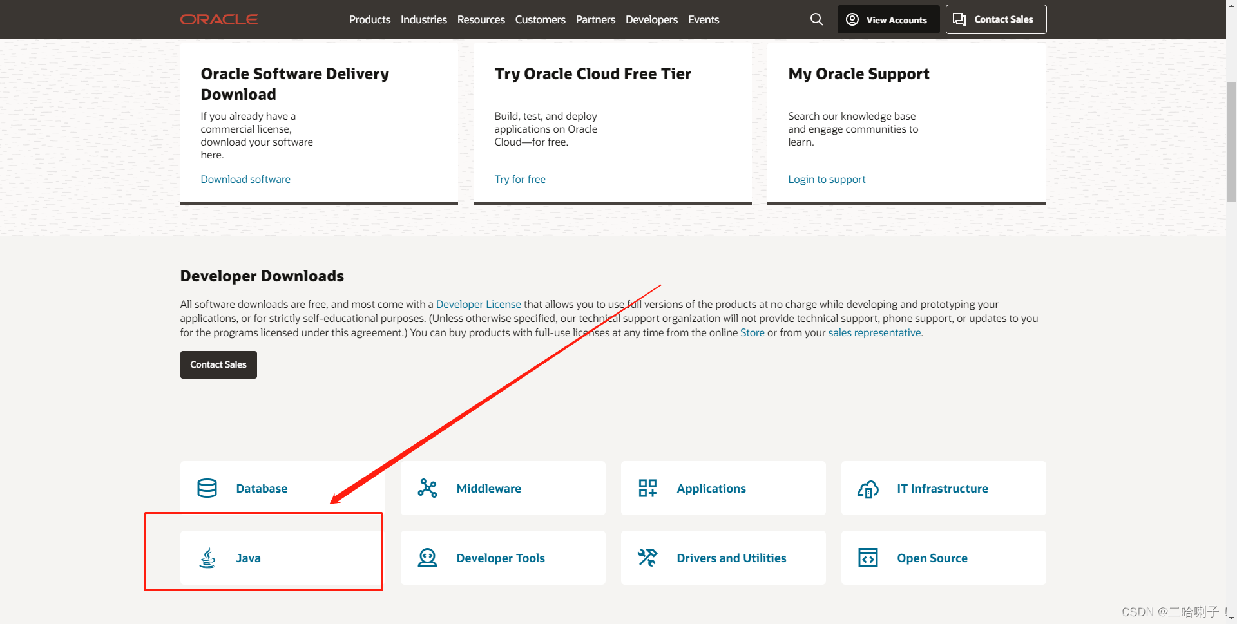The width and height of the screenshot is (1237, 624).
Task: Click the Developer Tools headset icon
Action: click(x=427, y=558)
